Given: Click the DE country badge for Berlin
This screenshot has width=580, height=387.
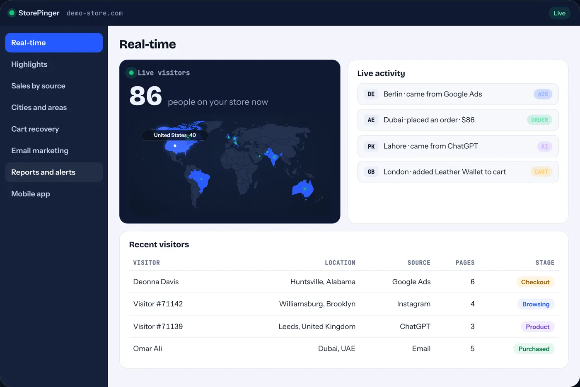Looking at the screenshot, I should [371, 94].
